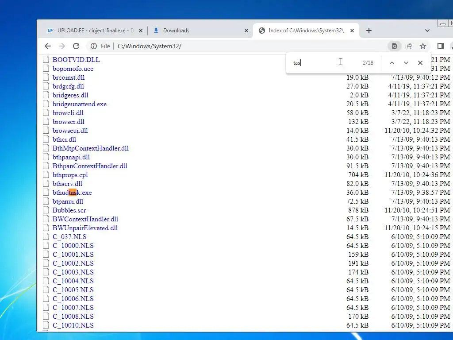Image resolution: width=453 pixels, height=340 pixels.
Task: Expand the tab search chevron
Action: 427,31
